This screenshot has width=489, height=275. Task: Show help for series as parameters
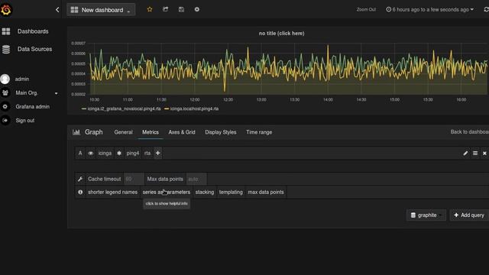(x=167, y=192)
